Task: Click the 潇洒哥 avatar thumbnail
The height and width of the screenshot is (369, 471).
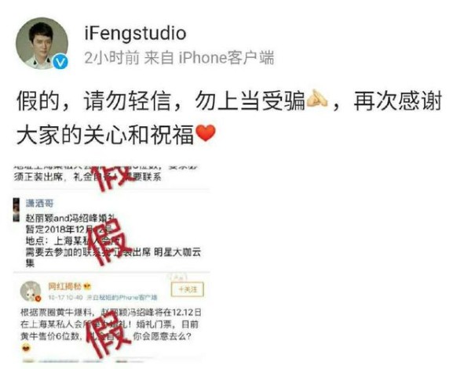Action: coord(16,209)
